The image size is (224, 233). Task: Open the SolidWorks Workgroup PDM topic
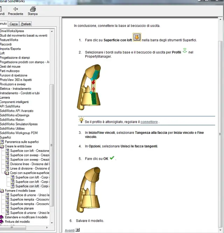click(19, 133)
